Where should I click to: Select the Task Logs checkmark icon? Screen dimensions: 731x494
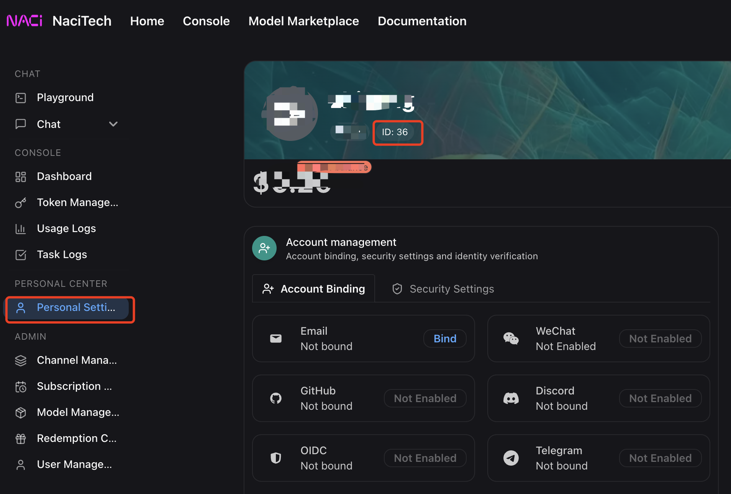(21, 255)
